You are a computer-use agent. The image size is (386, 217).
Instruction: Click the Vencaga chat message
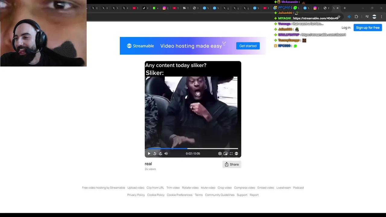308,24
